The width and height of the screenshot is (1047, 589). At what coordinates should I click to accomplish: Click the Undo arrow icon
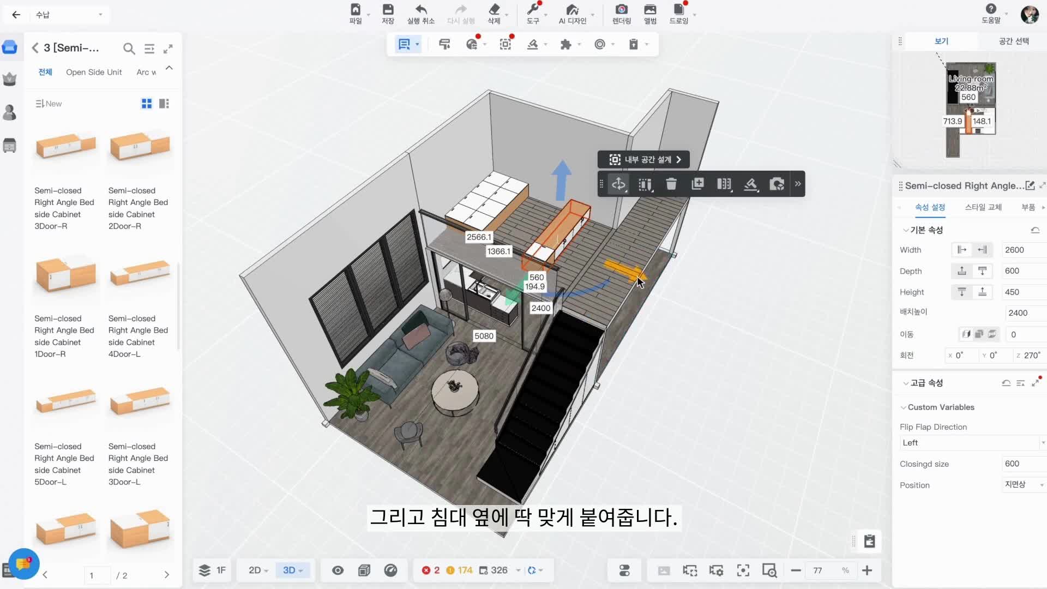[420, 10]
